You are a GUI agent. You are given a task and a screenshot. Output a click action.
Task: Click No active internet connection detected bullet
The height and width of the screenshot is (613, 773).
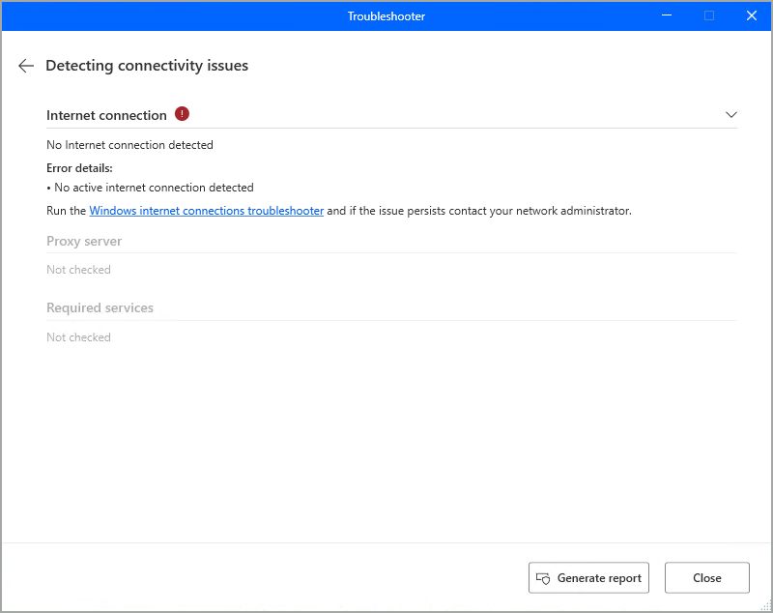150,188
